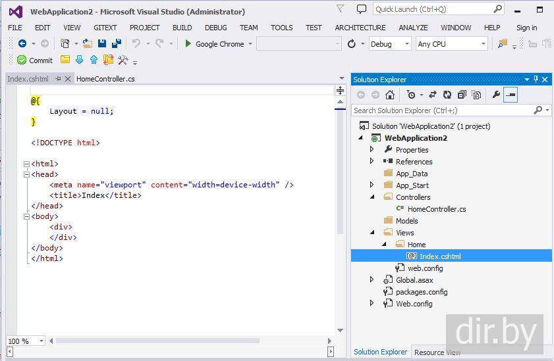The height and width of the screenshot is (361, 554).
Task: Open the BUILD menu
Action: point(182,28)
